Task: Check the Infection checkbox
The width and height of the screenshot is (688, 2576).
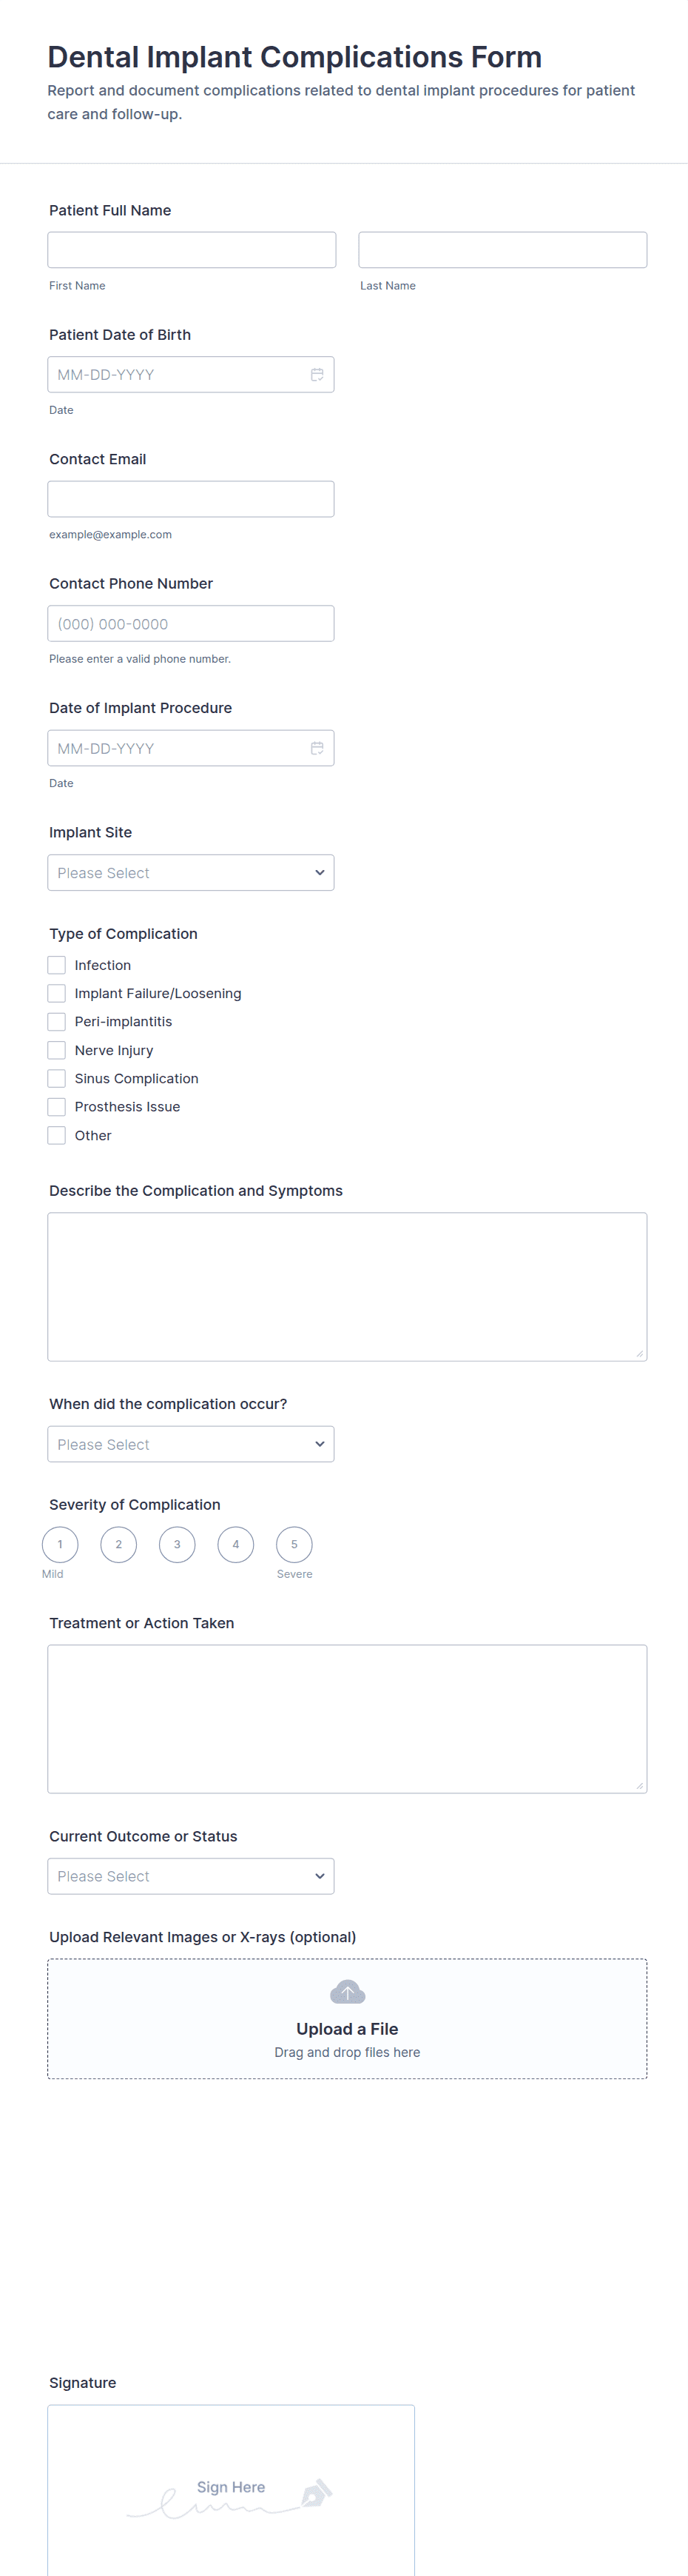Action: tap(57, 965)
